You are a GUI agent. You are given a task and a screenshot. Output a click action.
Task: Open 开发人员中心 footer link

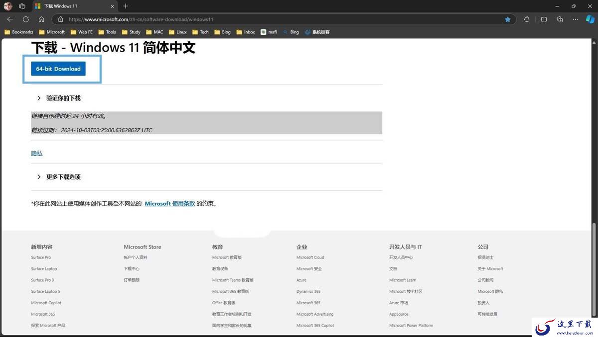(401, 257)
